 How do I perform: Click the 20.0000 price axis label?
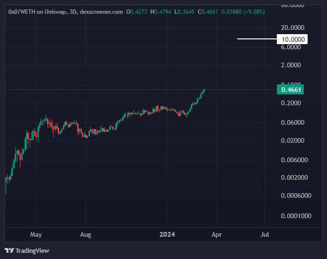point(292,28)
